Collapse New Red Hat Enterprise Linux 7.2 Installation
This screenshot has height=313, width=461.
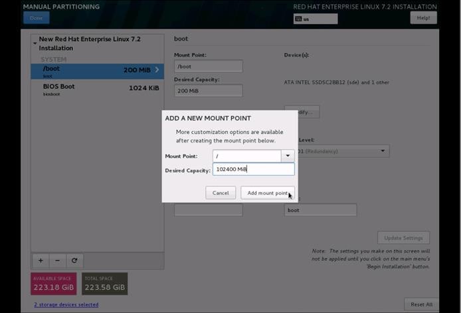[x=35, y=44]
